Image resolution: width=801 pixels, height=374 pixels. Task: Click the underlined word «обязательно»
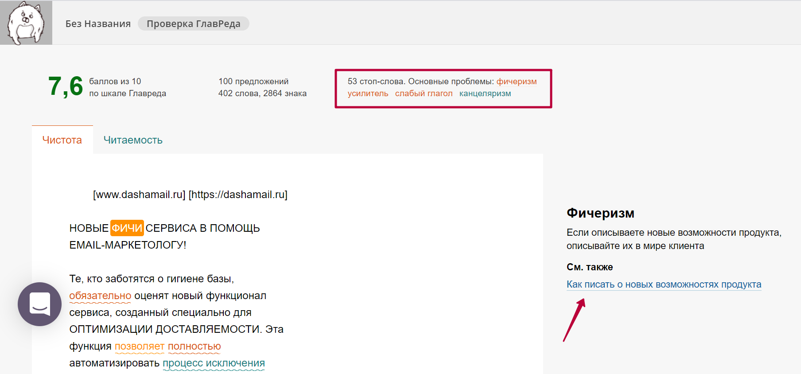pyautogui.click(x=100, y=296)
